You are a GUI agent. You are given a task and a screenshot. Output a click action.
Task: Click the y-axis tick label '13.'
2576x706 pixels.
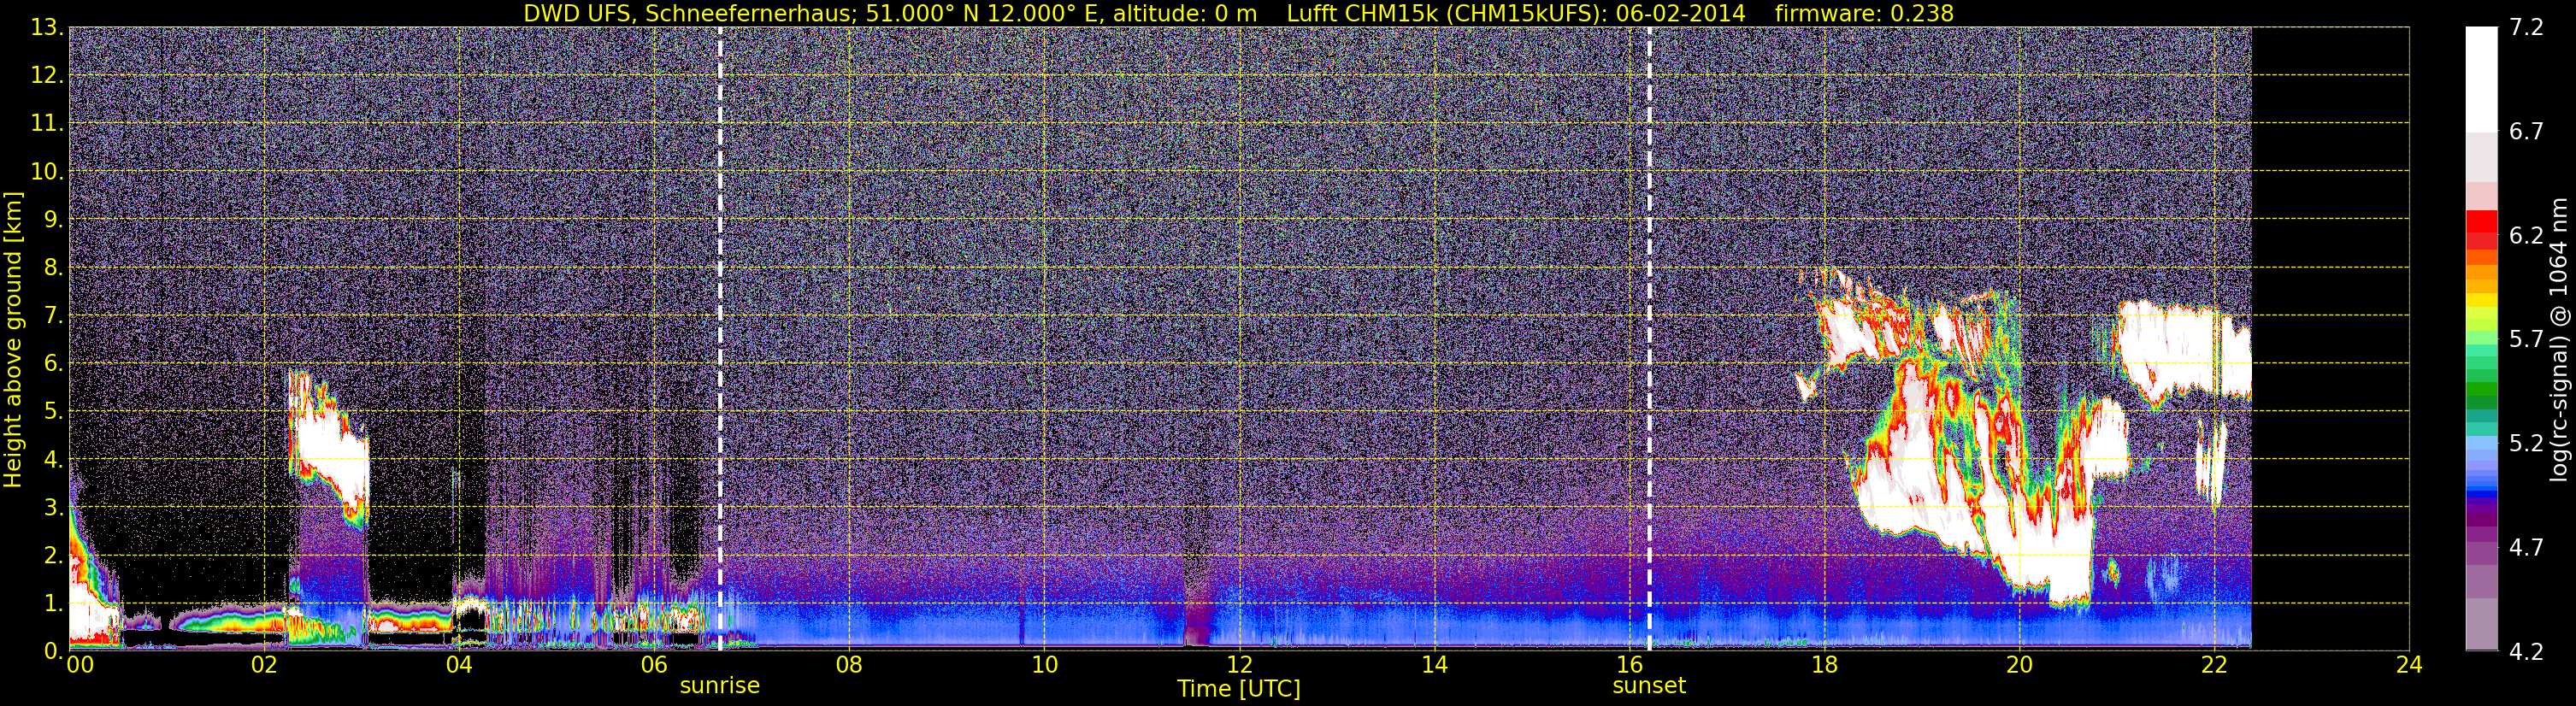point(45,28)
